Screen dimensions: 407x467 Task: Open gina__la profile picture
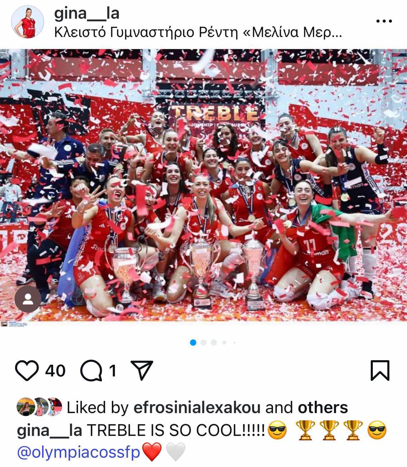(28, 22)
